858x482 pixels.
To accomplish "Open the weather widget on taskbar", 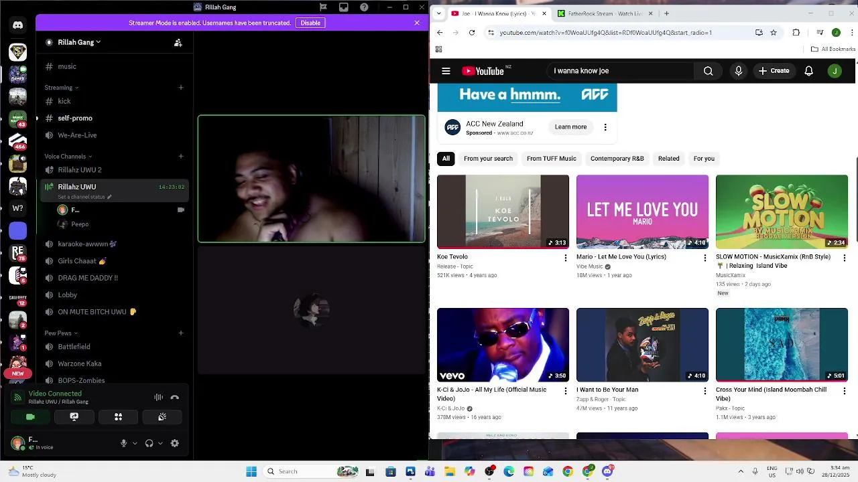I will [34, 471].
